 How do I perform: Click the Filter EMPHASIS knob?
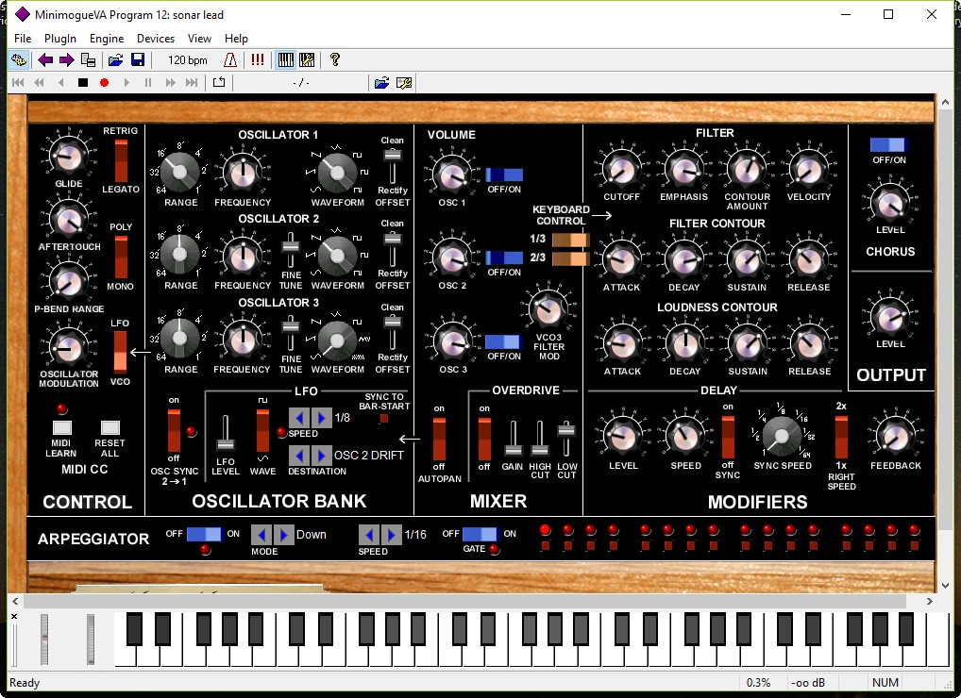(x=684, y=169)
